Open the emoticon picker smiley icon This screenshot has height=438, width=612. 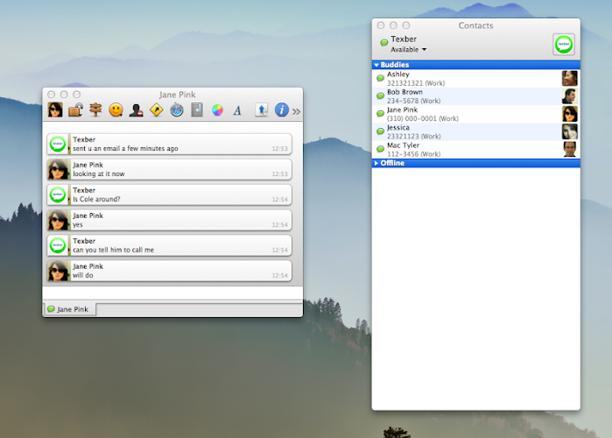pos(116,110)
